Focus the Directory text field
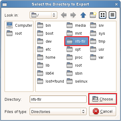 pos(58,99)
